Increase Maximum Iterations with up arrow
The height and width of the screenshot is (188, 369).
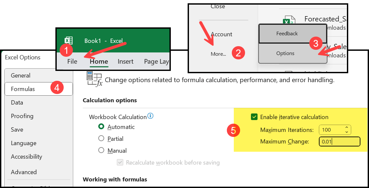coord(346,128)
